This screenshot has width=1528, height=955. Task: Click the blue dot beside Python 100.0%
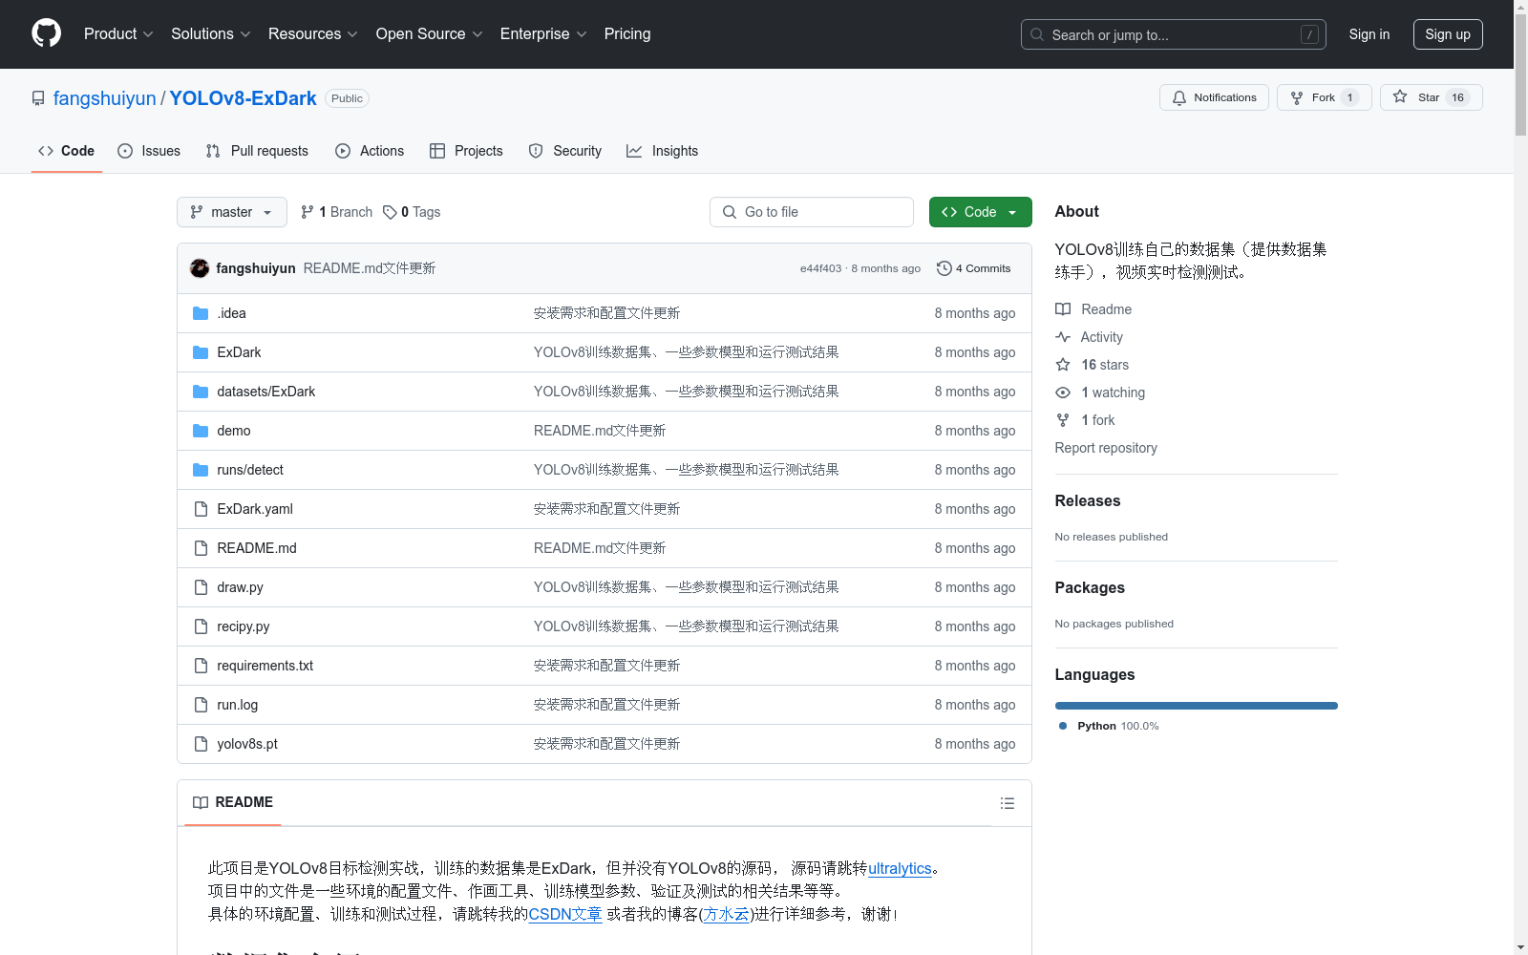(x=1063, y=726)
